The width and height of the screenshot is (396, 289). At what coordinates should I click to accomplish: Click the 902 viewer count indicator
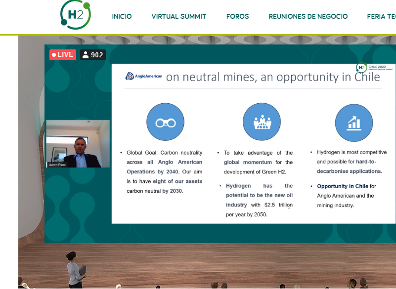[x=92, y=55]
